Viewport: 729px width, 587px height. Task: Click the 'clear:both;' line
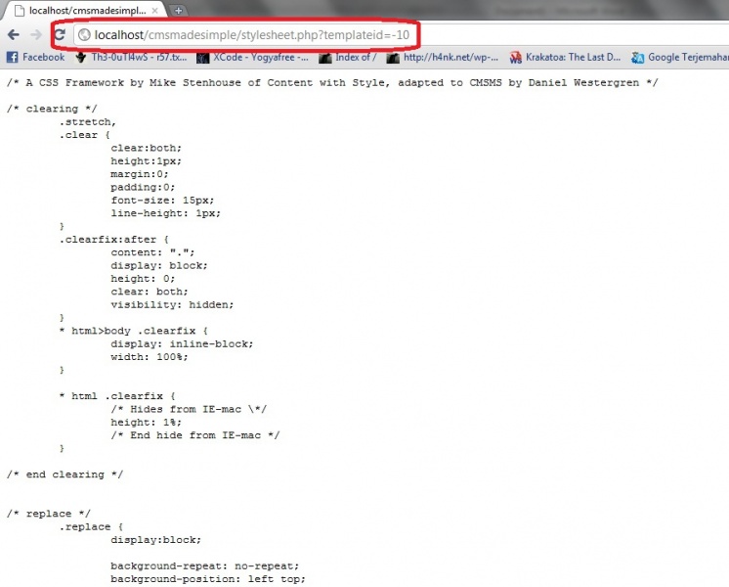pos(146,148)
